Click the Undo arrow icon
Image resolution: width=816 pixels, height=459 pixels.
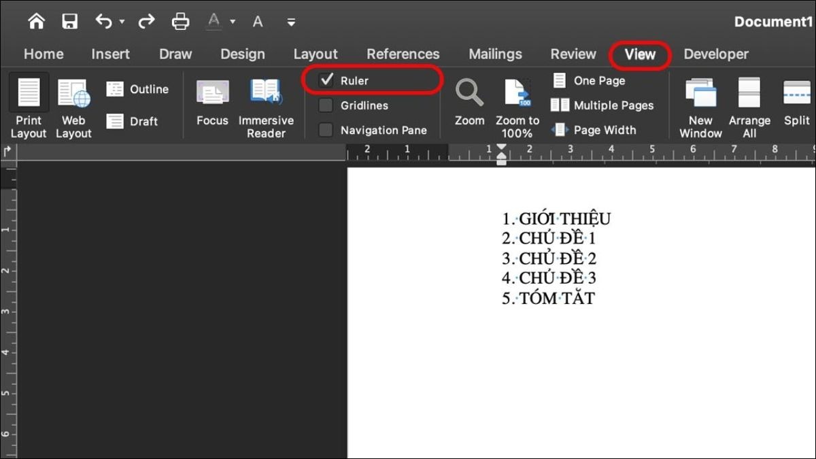pos(104,22)
